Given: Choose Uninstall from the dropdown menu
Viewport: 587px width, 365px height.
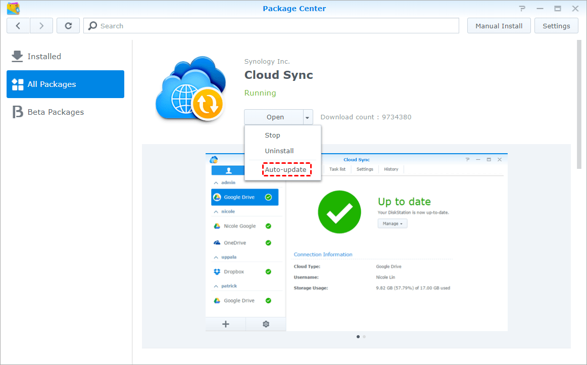Looking at the screenshot, I should [x=279, y=151].
